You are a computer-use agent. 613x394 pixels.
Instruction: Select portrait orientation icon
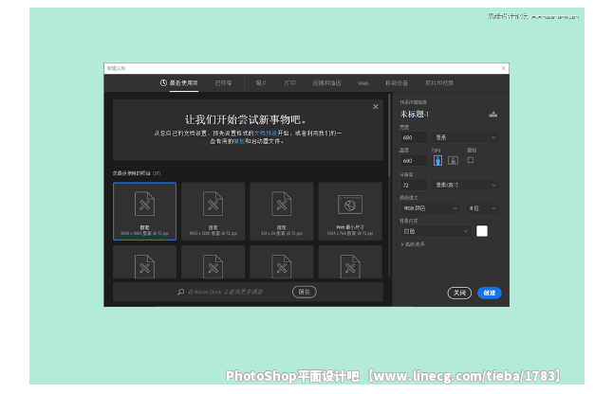pyautogui.click(x=437, y=160)
